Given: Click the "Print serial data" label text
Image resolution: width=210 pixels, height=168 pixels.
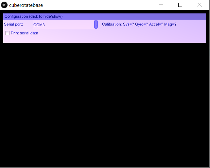Looking at the screenshot, I should 25,33.
